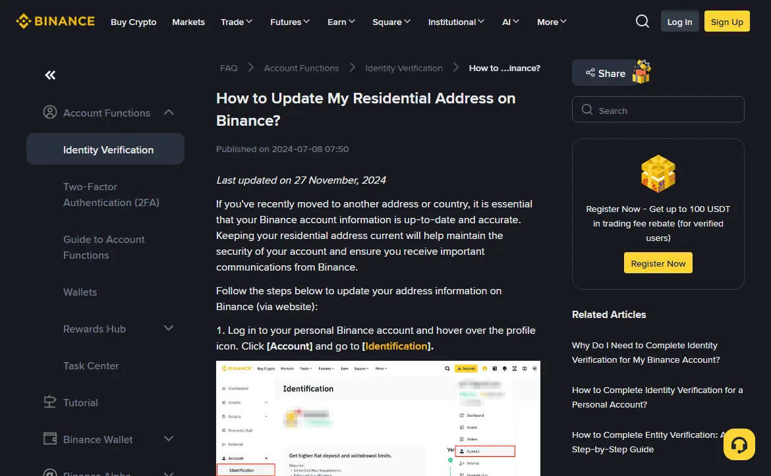
Task: Open Rewards Hub sidebar item
Action: point(94,329)
